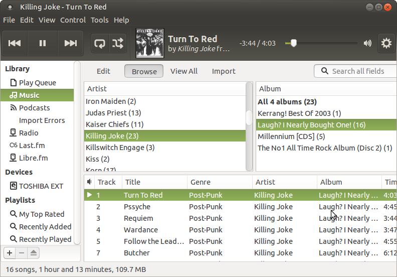Open Podcasts in the sidebar
Image resolution: width=397 pixels, height=277 pixels.
[37, 108]
